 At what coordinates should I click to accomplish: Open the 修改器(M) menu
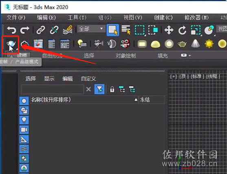pyautogui.click(x=196, y=18)
